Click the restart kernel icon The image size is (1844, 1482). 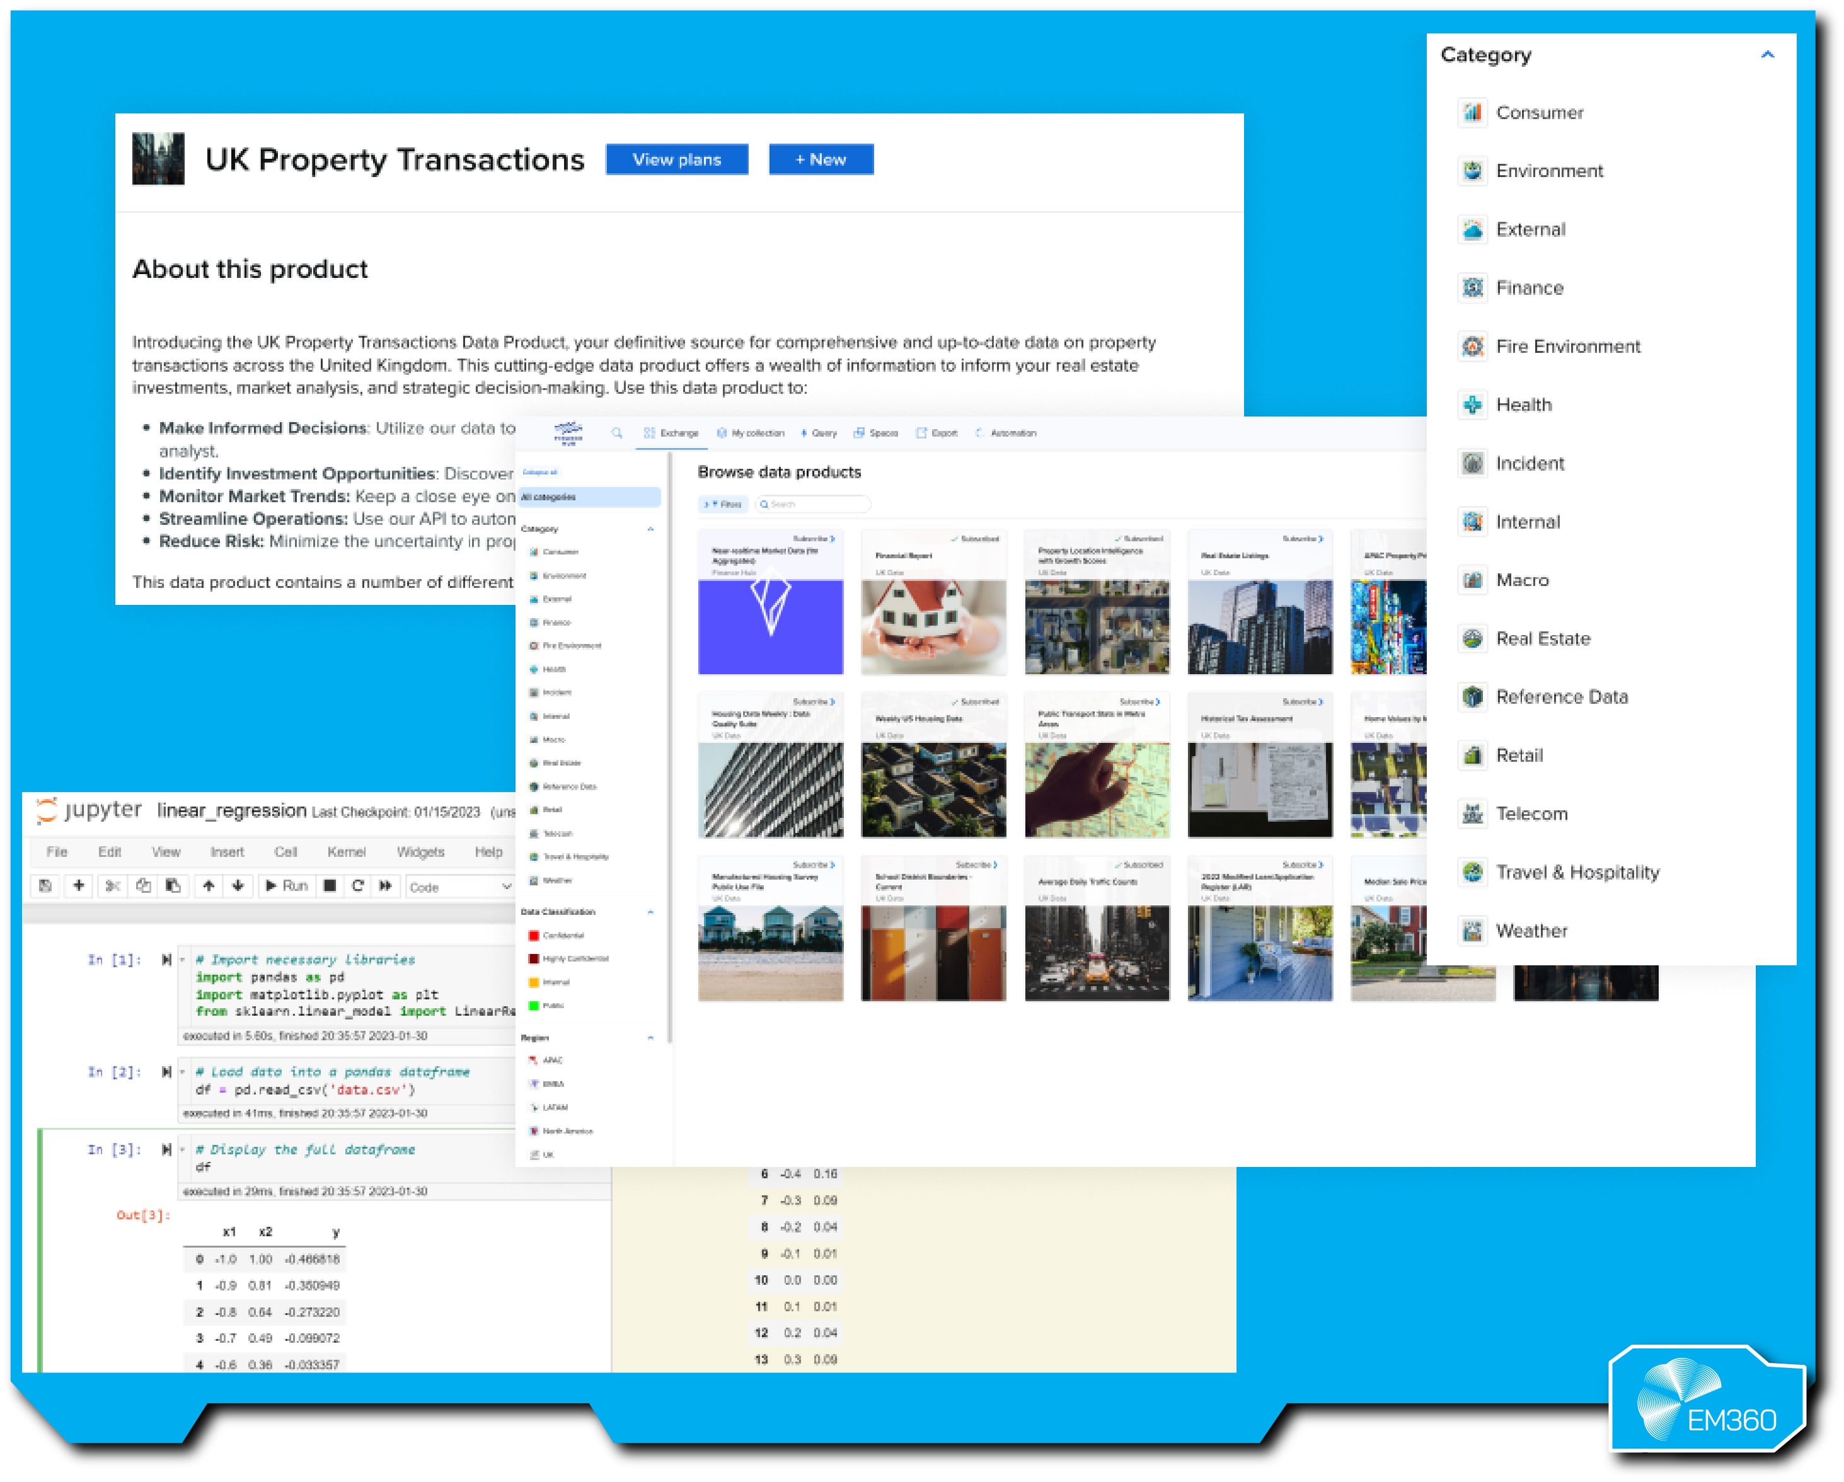357,886
